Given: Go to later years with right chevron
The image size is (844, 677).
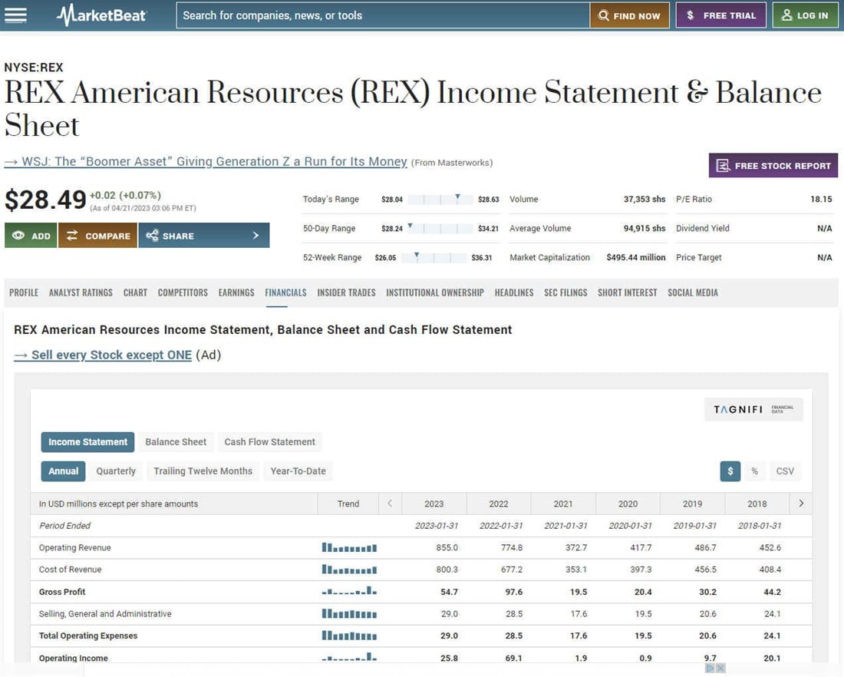Looking at the screenshot, I should tap(801, 504).
